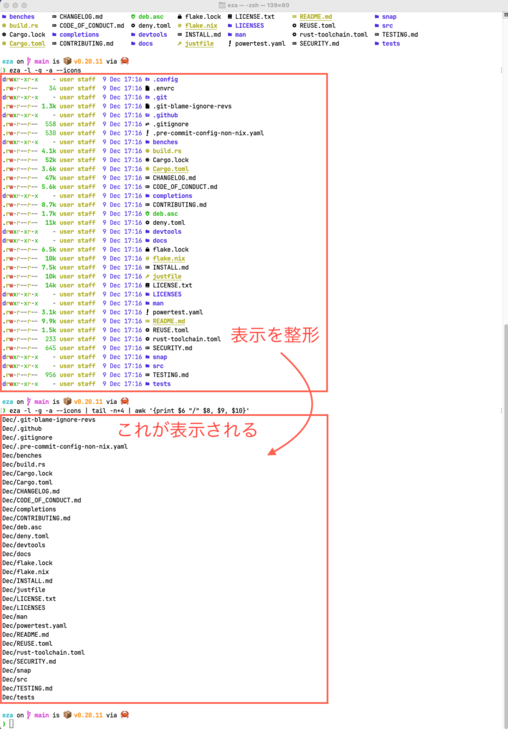
Task: Click CONTRIBUTING.md in the long listing
Action: click(x=180, y=205)
